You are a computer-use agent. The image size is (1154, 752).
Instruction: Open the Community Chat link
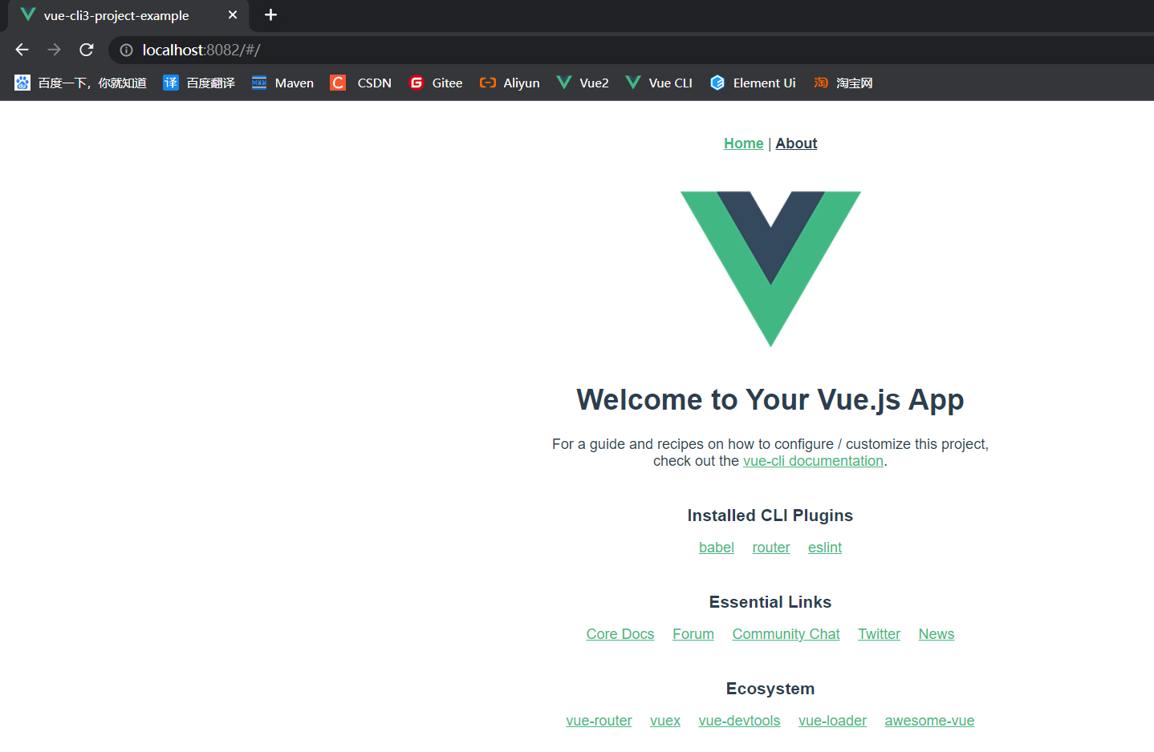coord(786,633)
